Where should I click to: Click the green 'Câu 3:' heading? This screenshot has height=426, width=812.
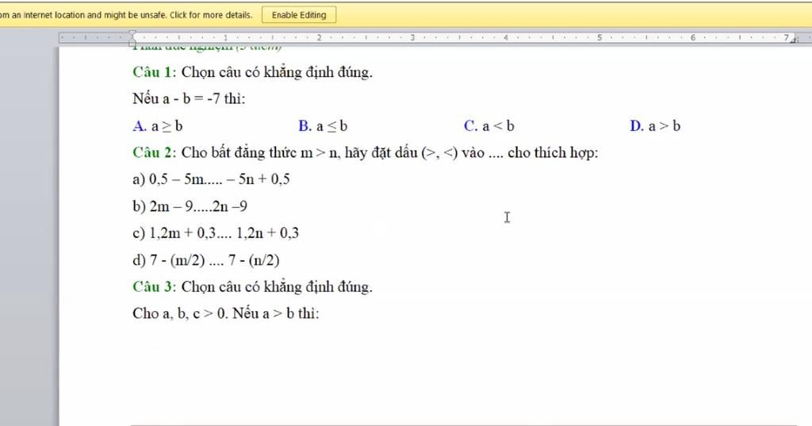[155, 286]
